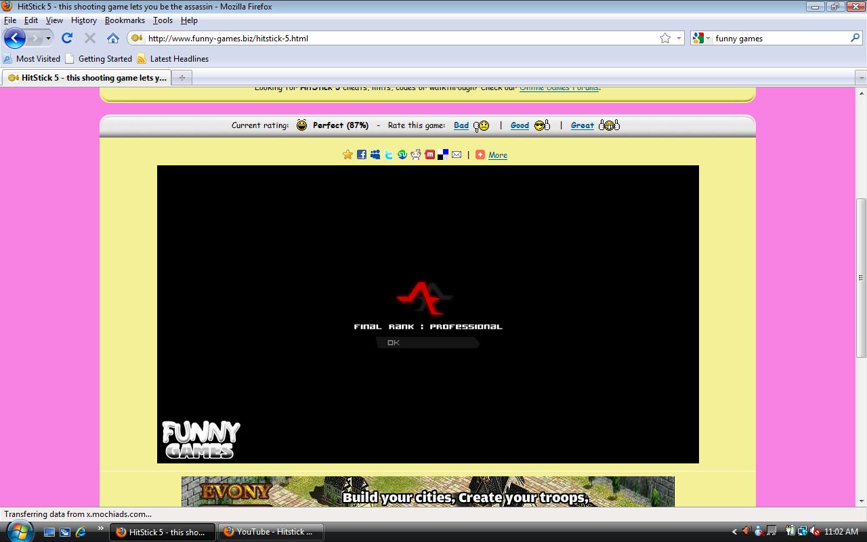
Task: Click the sad smiley beside Bad
Action: point(481,125)
